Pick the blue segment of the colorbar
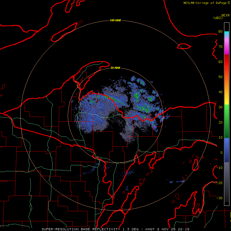The image size is (231, 231). pos(227,150)
